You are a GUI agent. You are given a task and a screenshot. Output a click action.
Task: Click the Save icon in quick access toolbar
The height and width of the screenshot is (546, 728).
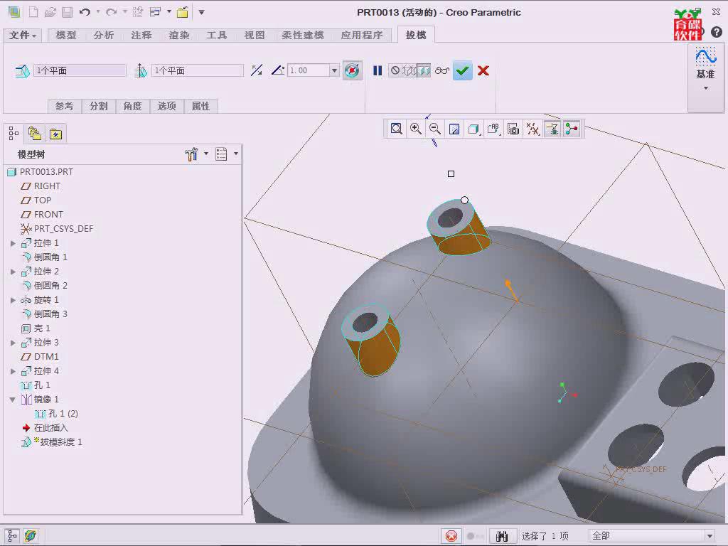[x=68, y=12]
